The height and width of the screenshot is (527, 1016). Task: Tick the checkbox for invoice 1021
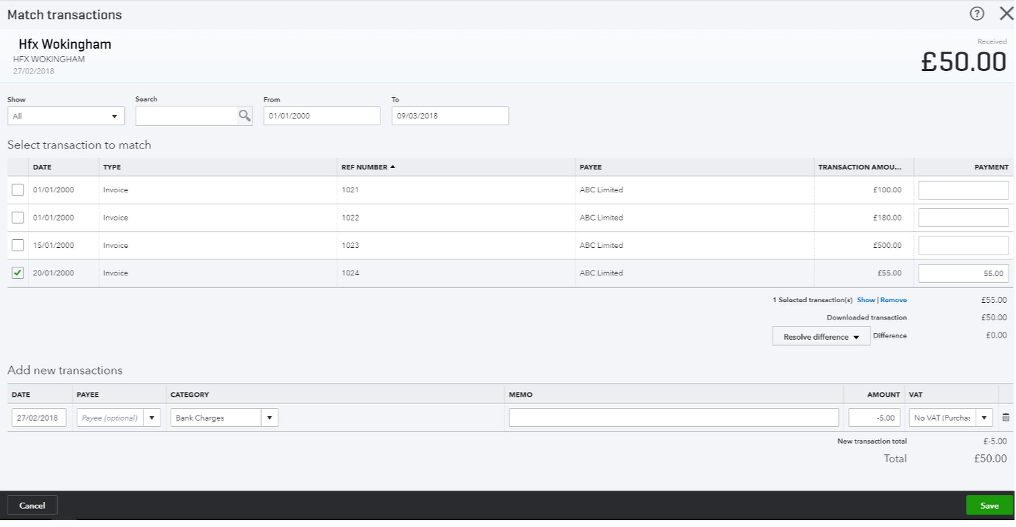point(17,190)
